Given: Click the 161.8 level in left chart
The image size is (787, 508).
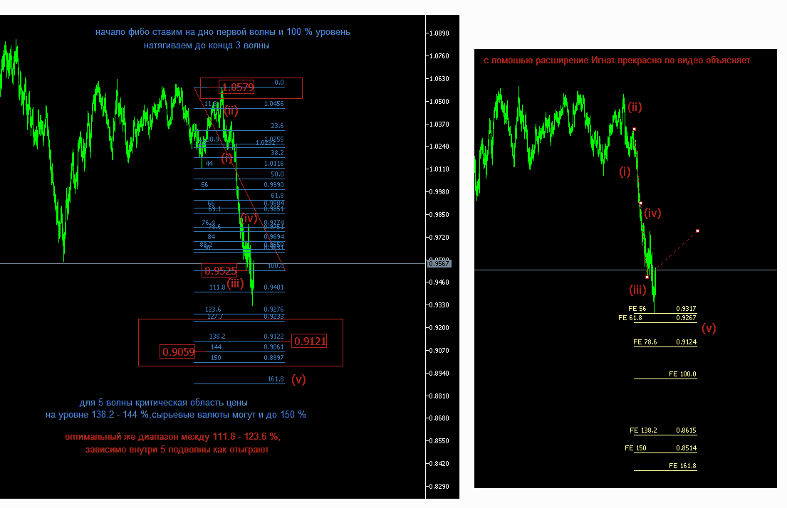Looking at the screenshot, I should [x=276, y=379].
